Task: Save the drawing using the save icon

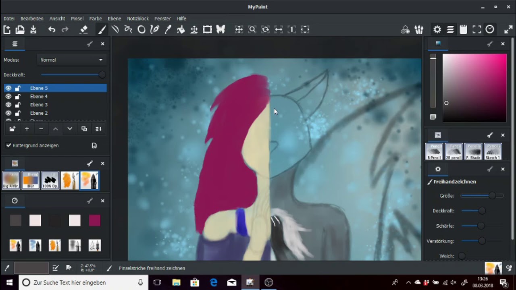Action: pyautogui.click(x=33, y=29)
